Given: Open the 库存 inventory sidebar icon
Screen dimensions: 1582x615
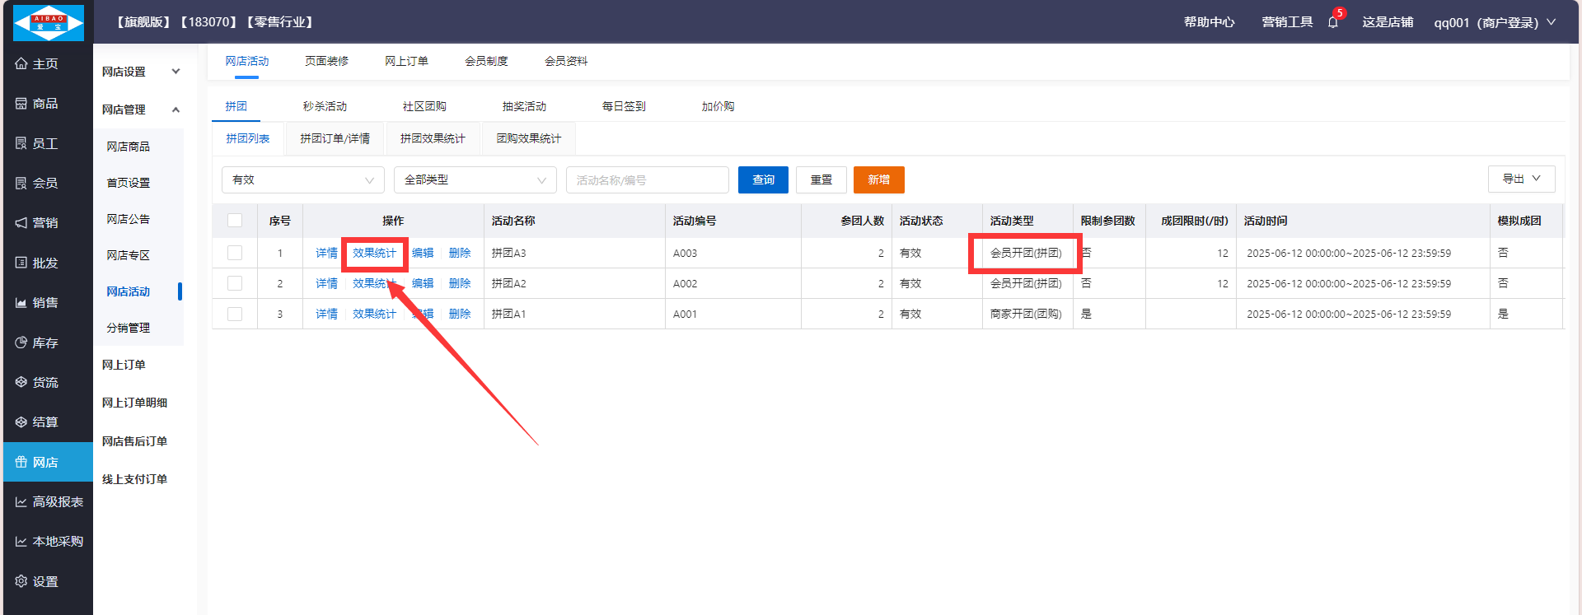Looking at the screenshot, I should [21, 342].
